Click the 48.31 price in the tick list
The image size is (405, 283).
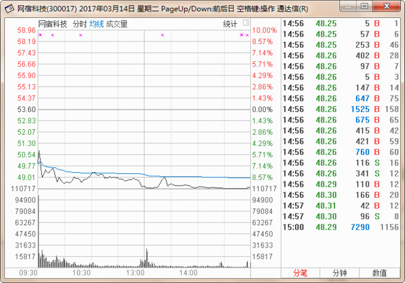(326, 206)
